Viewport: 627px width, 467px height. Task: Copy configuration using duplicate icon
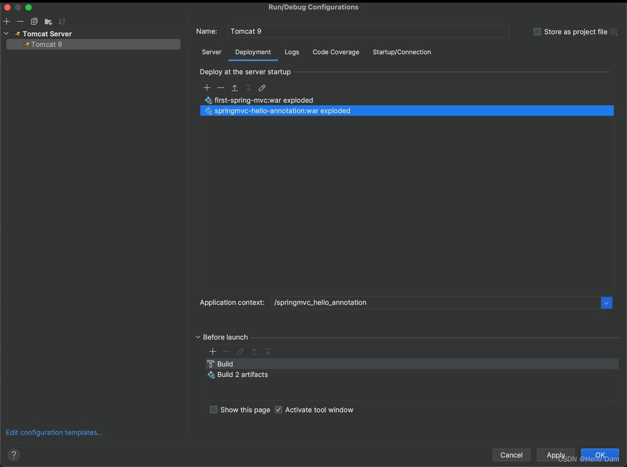click(34, 22)
